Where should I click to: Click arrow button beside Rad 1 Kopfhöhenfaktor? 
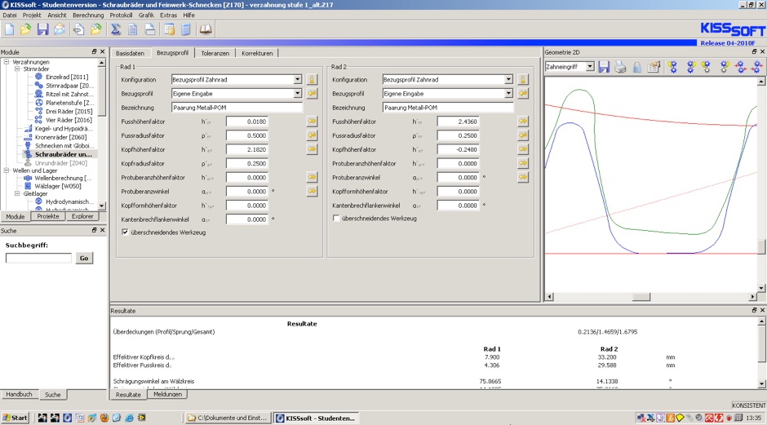tap(312, 148)
